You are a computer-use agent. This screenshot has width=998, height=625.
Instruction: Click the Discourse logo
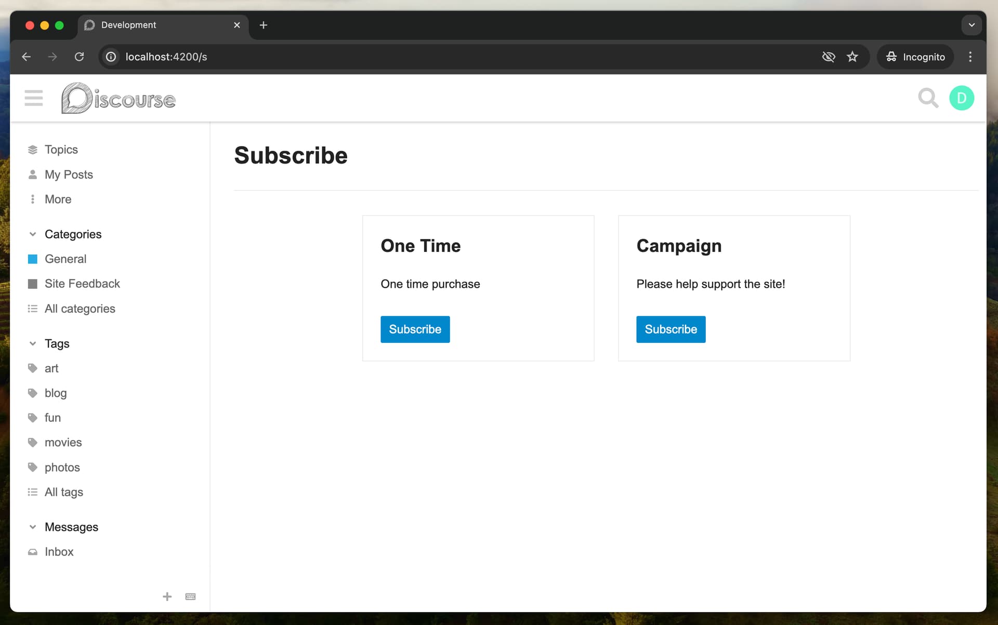[119, 98]
